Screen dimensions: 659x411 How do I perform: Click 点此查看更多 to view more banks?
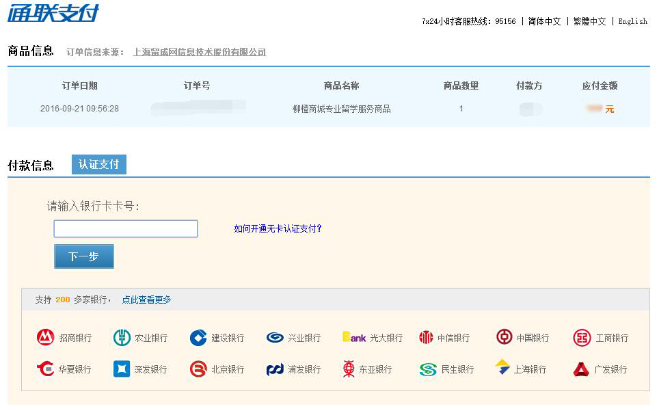pyautogui.click(x=147, y=300)
